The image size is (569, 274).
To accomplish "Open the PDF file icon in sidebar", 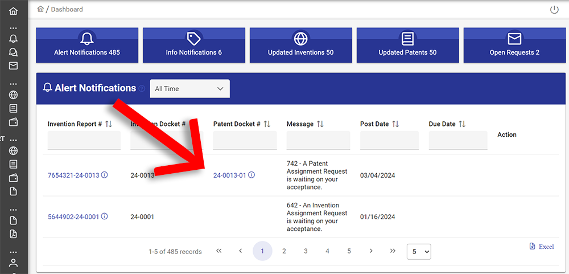I will pos(14,234).
